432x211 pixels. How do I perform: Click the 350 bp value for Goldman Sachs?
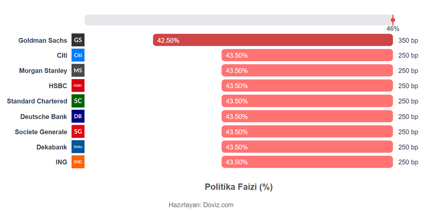[408, 40]
